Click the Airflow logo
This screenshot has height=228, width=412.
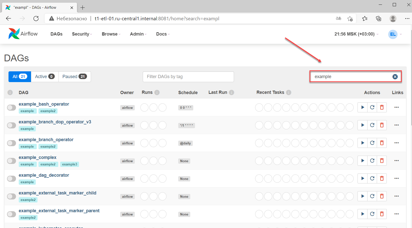pos(23,34)
